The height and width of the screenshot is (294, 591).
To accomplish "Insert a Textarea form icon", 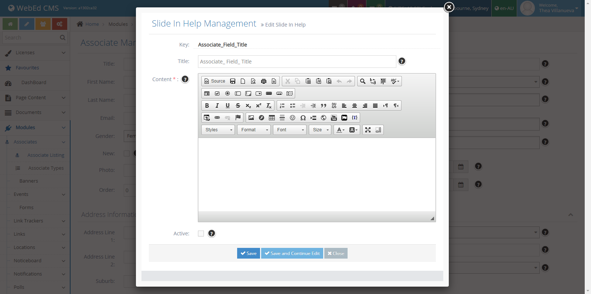I will coord(248,93).
